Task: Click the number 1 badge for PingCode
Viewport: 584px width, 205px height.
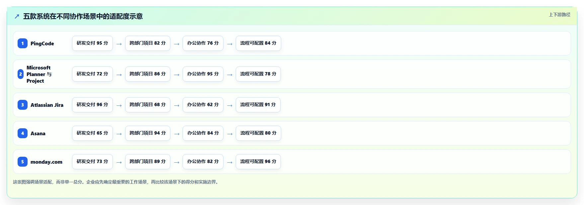Action: tap(23, 43)
